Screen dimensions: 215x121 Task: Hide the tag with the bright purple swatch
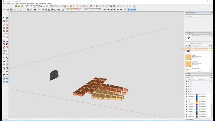point(187,105)
